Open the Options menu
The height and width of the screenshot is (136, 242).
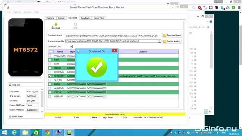pyautogui.click(x=17, y=12)
